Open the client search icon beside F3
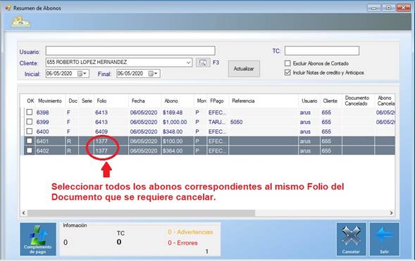 203,63
